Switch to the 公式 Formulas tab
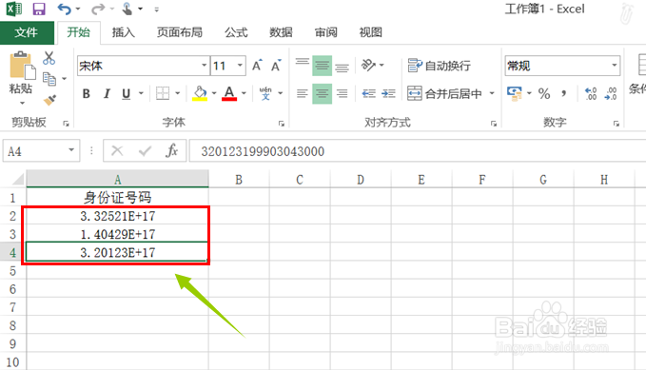646x370 pixels. click(x=236, y=32)
